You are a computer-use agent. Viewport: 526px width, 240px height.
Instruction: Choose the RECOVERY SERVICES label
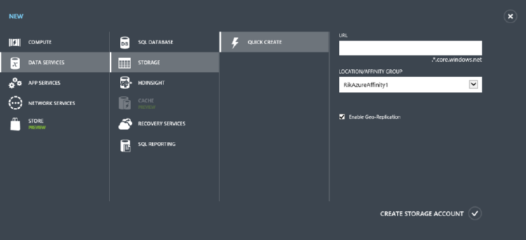coord(161,123)
